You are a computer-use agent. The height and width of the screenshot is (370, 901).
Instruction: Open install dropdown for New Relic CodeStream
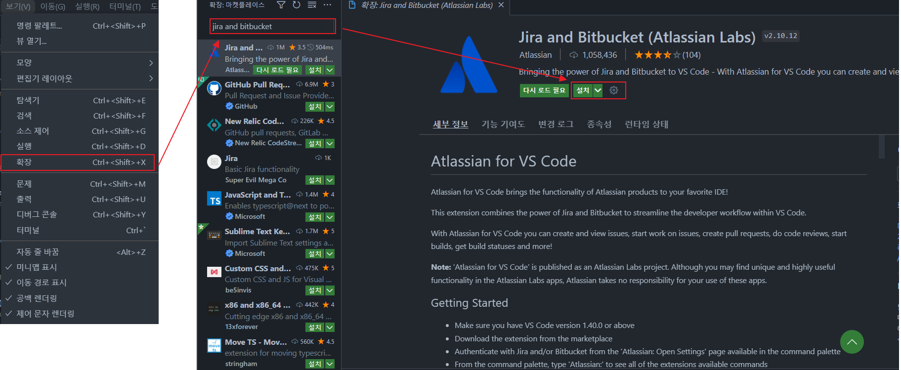pyautogui.click(x=330, y=143)
